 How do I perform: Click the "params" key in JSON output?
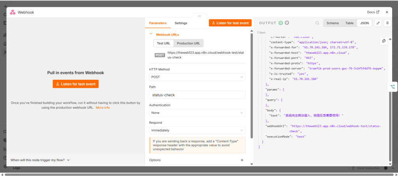[272, 90]
